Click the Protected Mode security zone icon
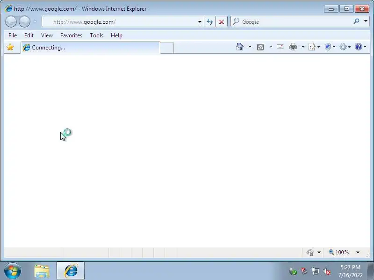 coord(310,252)
